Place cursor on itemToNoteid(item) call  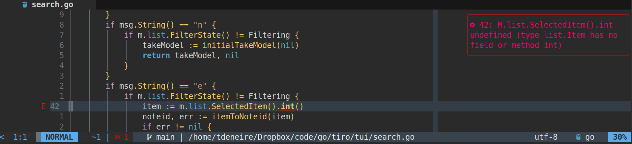click(253, 116)
